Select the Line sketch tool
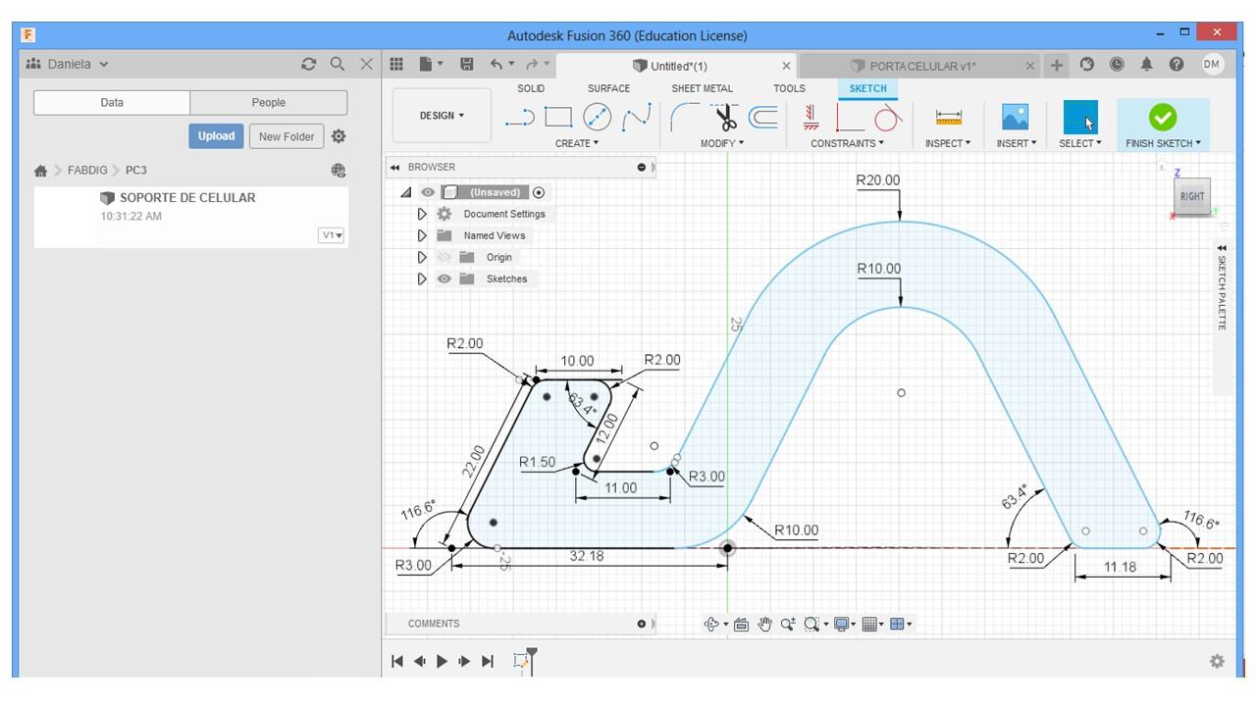The height and width of the screenshot is (706, 1256). pyautogui.click(x=520, y=118)
